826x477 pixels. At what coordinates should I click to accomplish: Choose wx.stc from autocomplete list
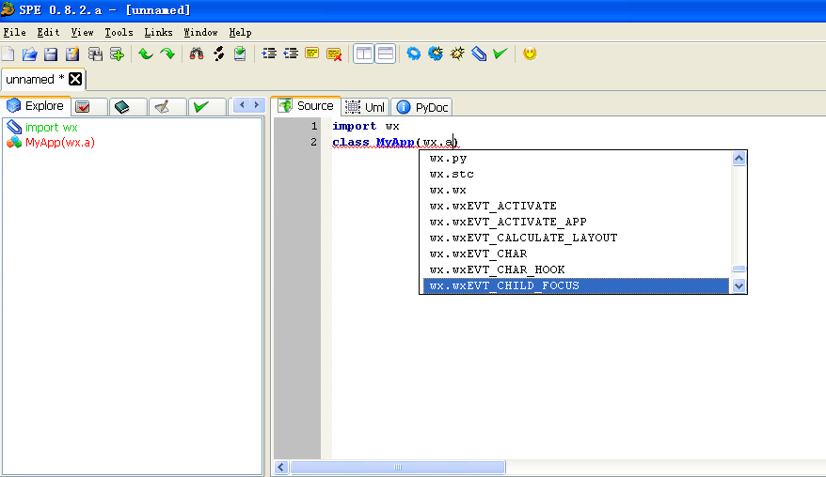coord(577,174)
